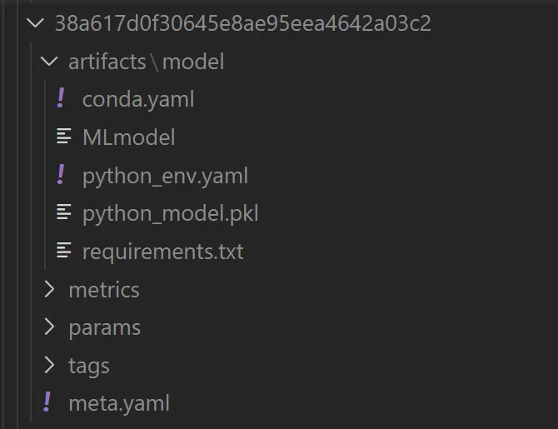Click the YAML icon beside conda.yaml

pos(61,98)
